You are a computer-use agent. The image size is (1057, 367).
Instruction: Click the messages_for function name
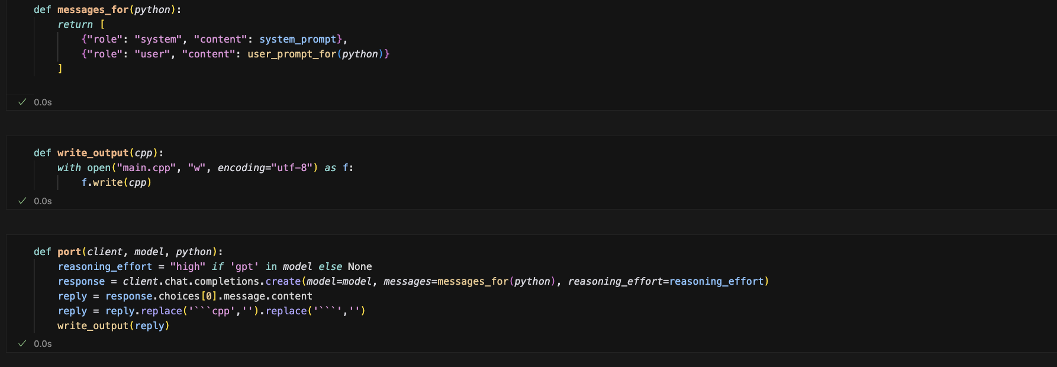point(93,9)
